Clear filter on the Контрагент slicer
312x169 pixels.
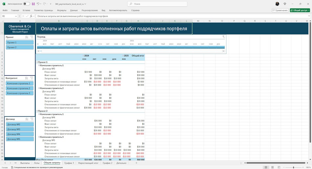[x=32, y=78]
